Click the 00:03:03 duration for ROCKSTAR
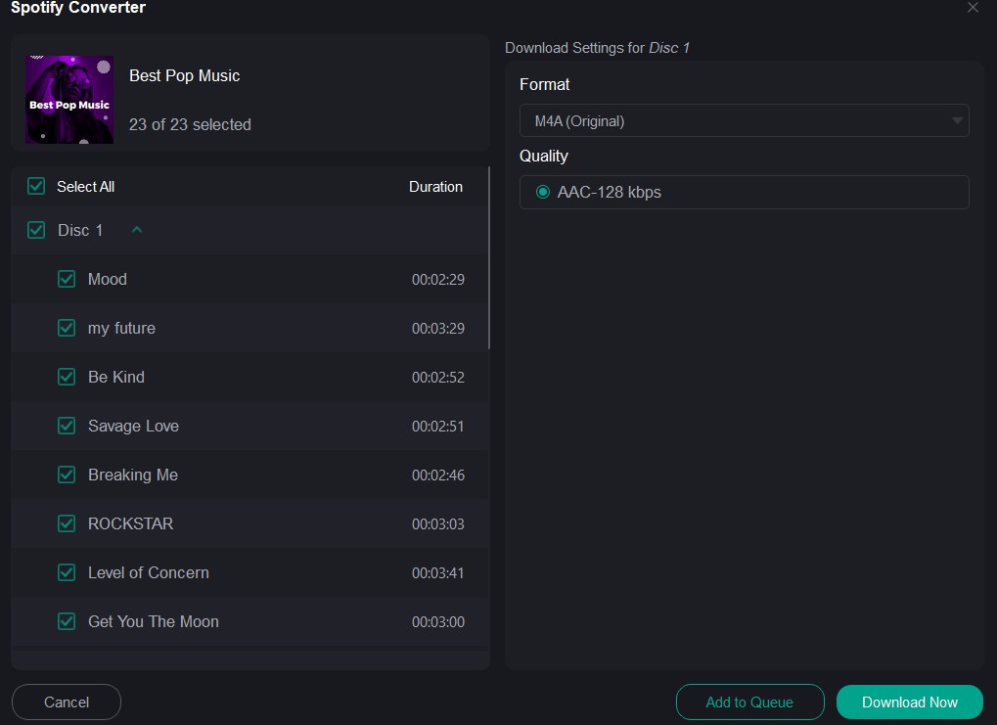Viewport: 997px width, 725px height. [438, 524]
